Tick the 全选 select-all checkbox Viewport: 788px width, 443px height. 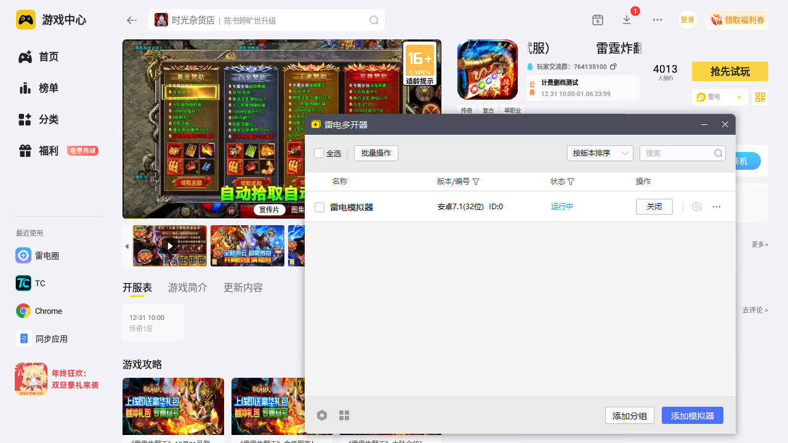click(x=319, y=153)
